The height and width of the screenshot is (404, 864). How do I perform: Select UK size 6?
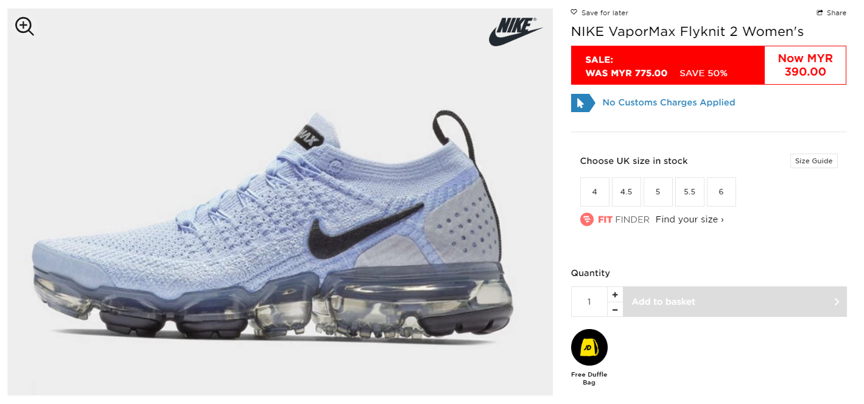(x=722, y=192)
